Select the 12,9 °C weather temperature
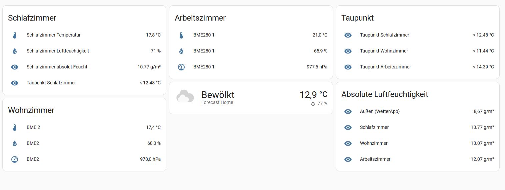Screen dimensions: 505x190 (313, 95)
